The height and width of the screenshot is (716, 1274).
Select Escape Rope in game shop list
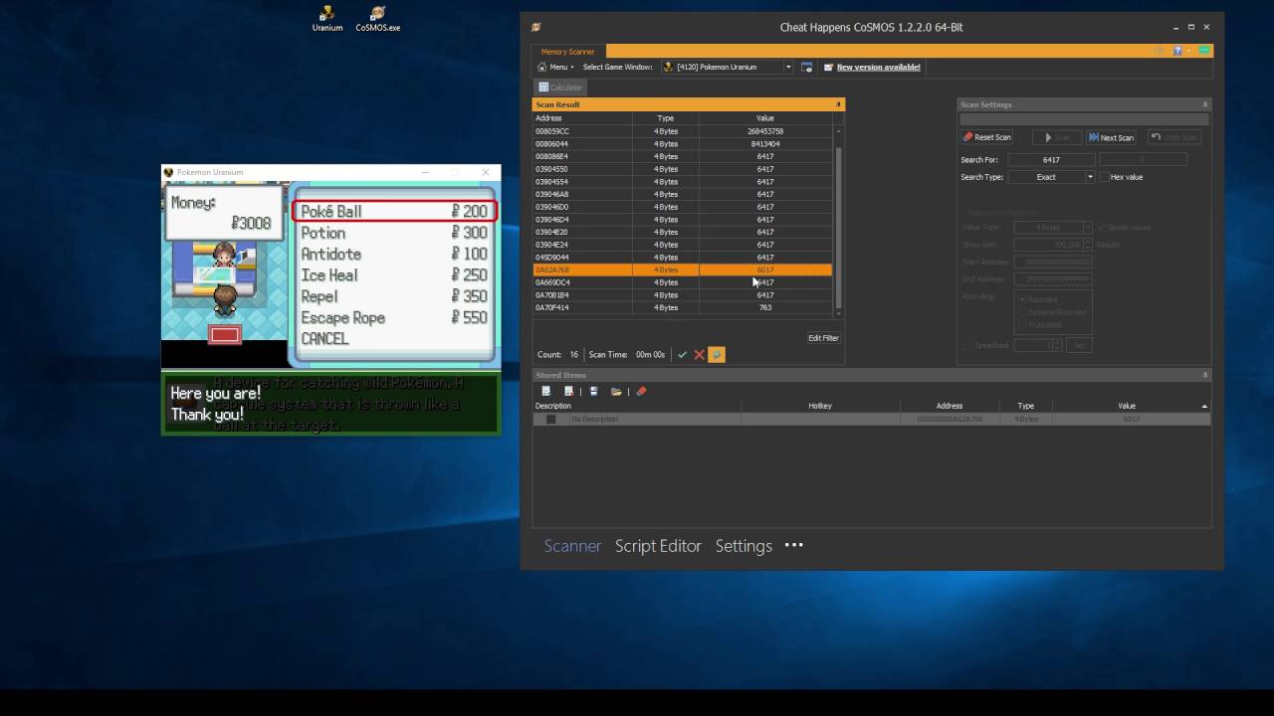coord(394,317)
